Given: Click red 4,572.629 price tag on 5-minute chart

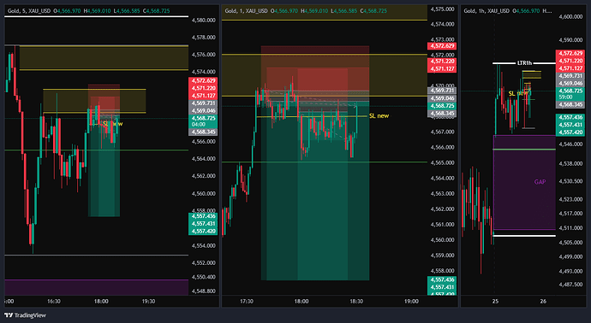Looking at the screenshot, I should pyautogui.click(x=203, y=81).
